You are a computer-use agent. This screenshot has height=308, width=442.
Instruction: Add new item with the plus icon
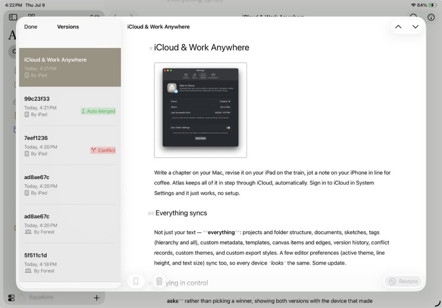[x=97, y=298]
